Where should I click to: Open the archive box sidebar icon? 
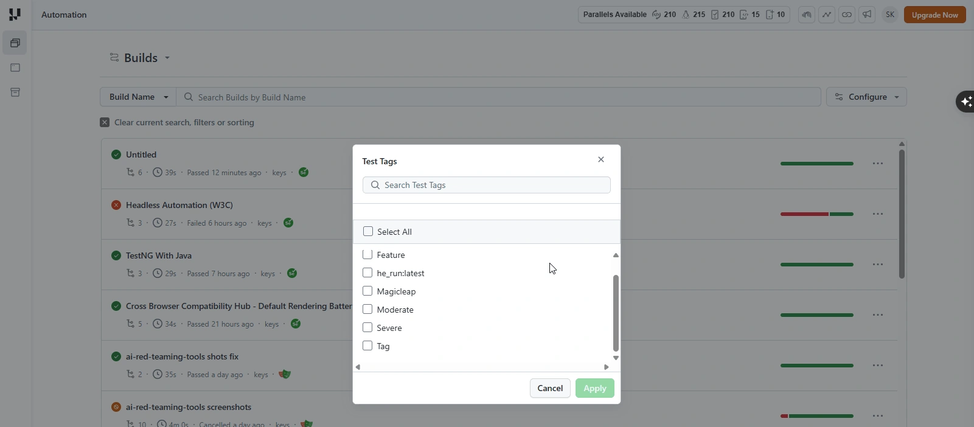[15, 92]
